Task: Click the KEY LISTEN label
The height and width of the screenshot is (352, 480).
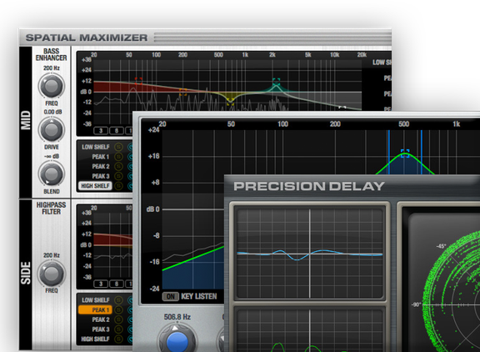Action: pos(198,297)
